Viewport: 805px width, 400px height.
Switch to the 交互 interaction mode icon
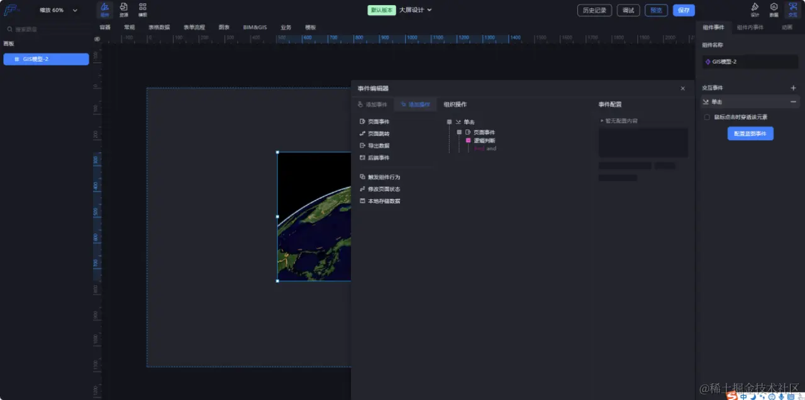pyautogui.click(x=792, y=9)
